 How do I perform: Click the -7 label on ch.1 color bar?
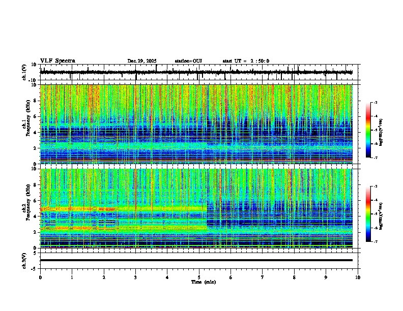[x=375, y=158]
